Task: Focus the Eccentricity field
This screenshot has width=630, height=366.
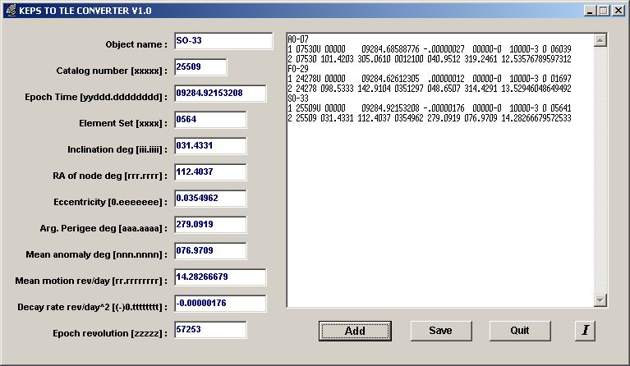Action: [x=210, y=199]
